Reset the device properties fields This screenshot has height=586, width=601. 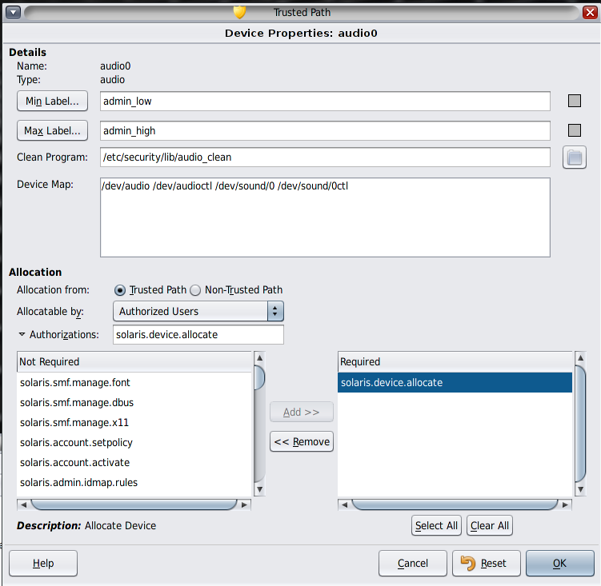click(x=486, y=563)
